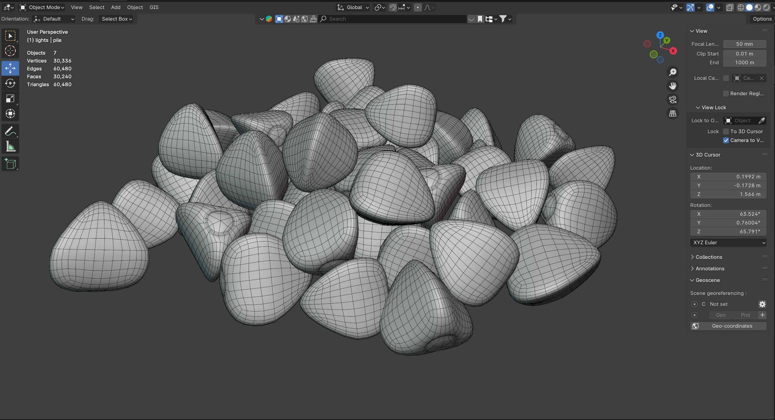775x420 pixels.
Task: Select the Rotate tool in toolbar
Action: [x=10, y=83]
